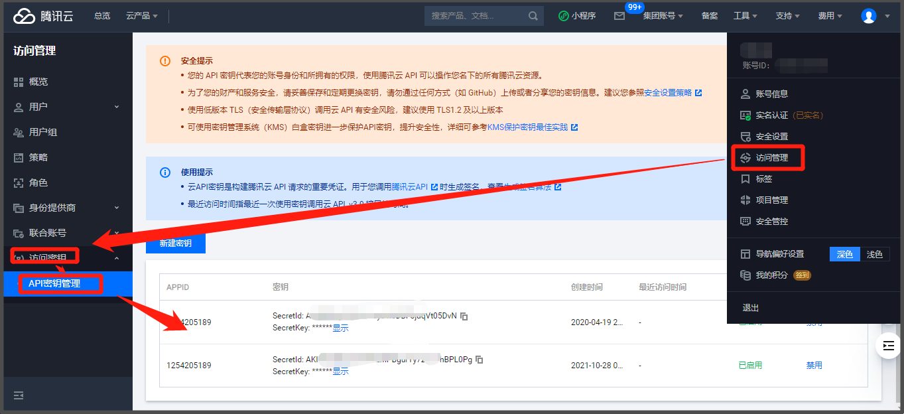This screenshot has height=414, width=904.
Task: Click the user avatar icon
Action: tap(869, 16)
